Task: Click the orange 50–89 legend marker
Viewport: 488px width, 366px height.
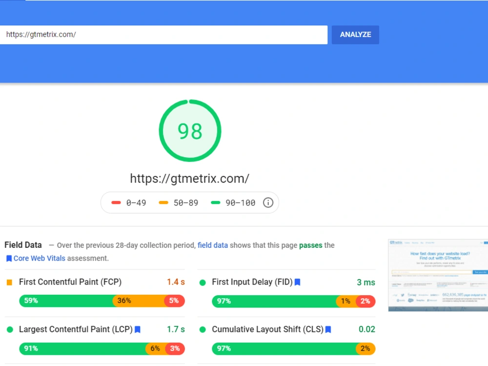Action: click(163, 203)
